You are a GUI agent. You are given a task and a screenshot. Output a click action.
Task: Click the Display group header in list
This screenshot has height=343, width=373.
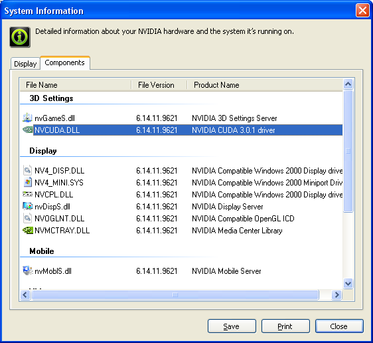(43, 151)
